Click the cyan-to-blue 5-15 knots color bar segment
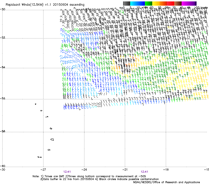The width and height of the screenshot is (209, 184). coord(138,3)
